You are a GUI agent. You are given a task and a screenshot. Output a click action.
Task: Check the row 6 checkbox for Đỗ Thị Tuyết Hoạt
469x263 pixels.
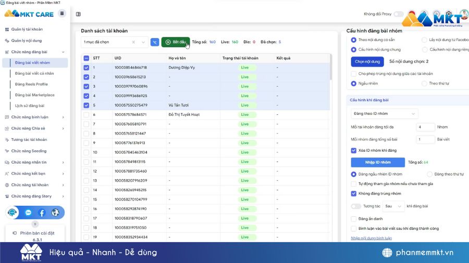pos(86,115)
